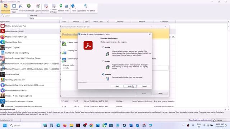
Task: Click Change or Repair toolbar icon
Action: [54, 8]
